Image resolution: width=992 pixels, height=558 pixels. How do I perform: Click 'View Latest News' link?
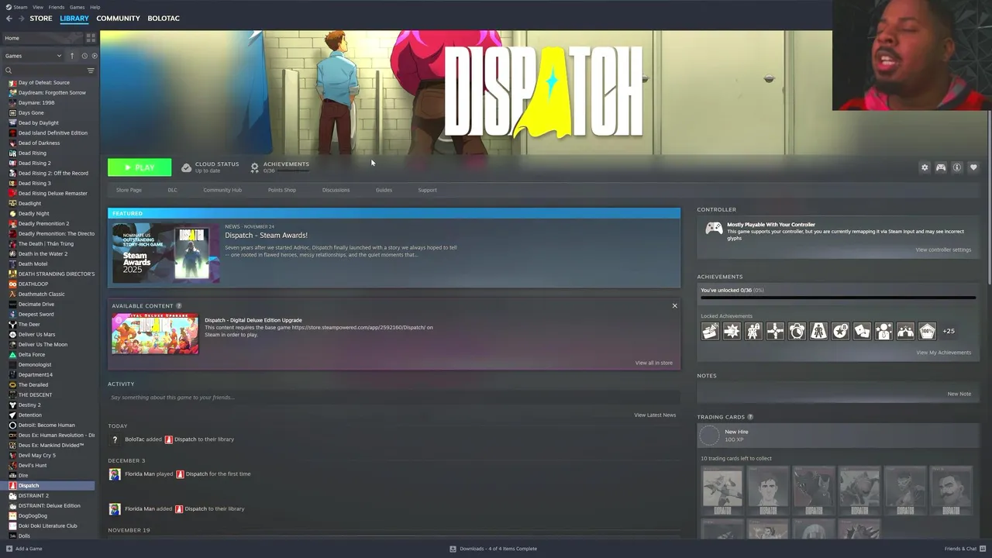click(x=655, y=415)
